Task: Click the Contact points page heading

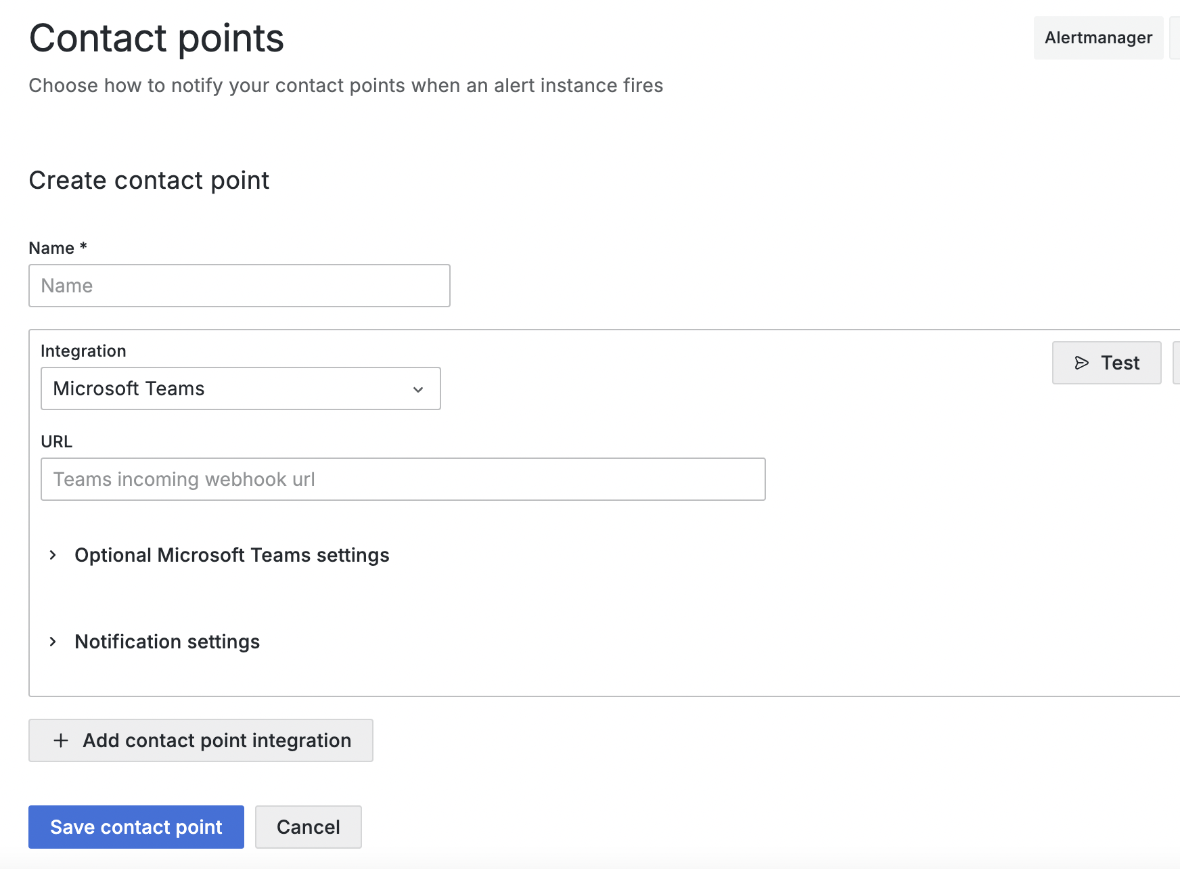Action: (156, 38)
